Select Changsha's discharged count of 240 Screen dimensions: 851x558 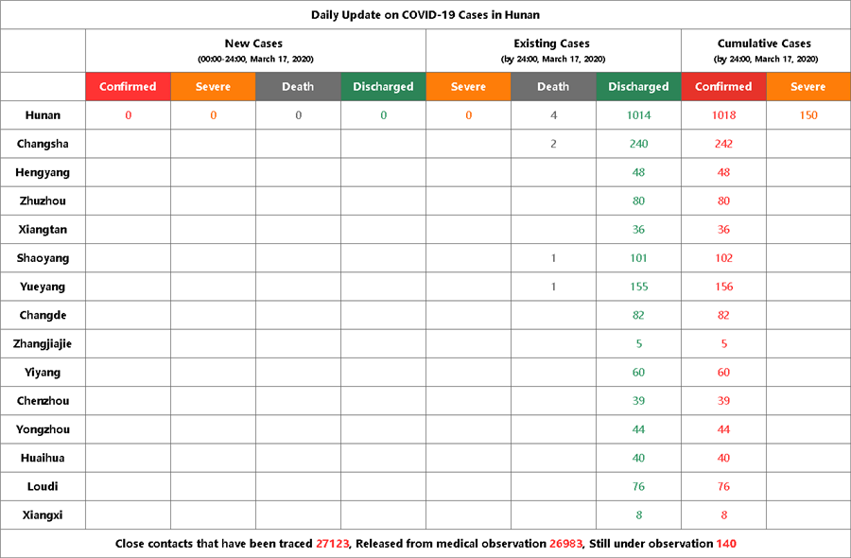tap(638, 144)
